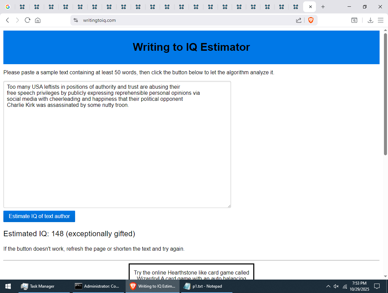The height and width of the screenshot is (293, 388).
Task: Click the scrollbar down arrow
Action: point(385,277)
